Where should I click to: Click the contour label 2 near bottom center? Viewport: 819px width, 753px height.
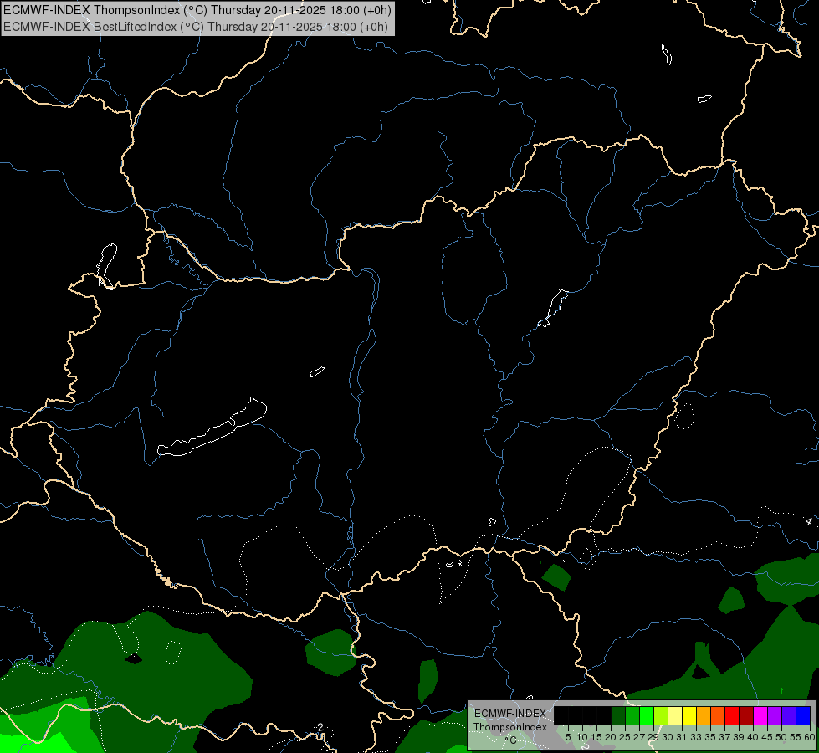pyautogui.click(x=320, y=727)
